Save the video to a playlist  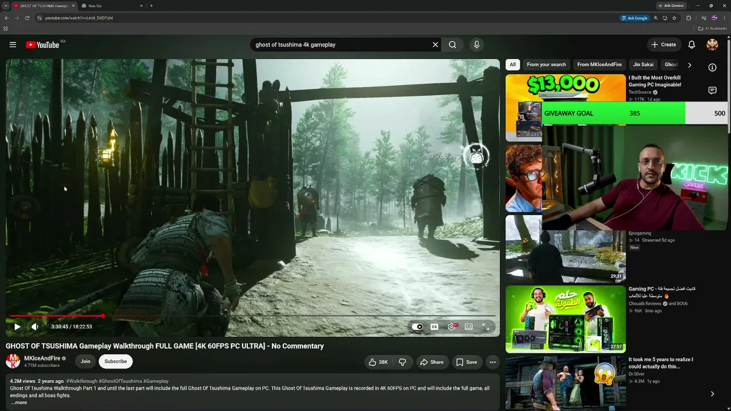[x=466, y=362]
